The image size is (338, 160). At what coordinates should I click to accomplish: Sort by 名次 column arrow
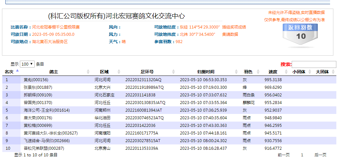[17, 71]
